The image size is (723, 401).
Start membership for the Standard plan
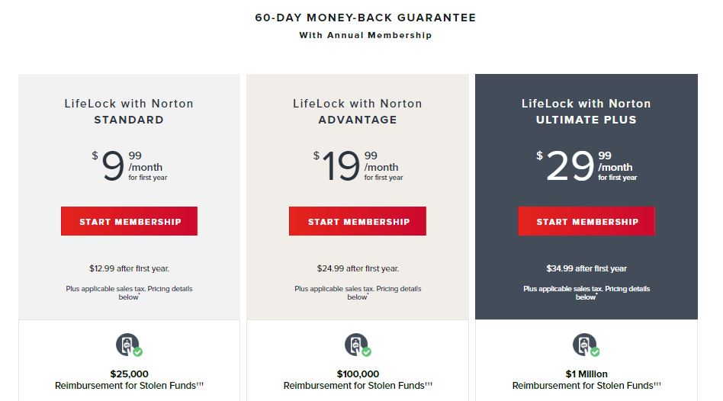[x=129, y=221]
